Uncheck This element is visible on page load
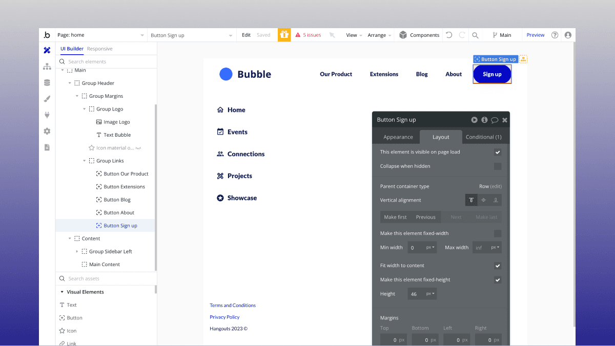 pyautogui.click(x=498, y=152)
